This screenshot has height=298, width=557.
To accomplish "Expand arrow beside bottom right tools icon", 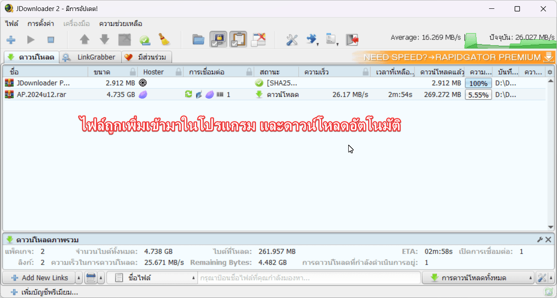I will 551,278.
